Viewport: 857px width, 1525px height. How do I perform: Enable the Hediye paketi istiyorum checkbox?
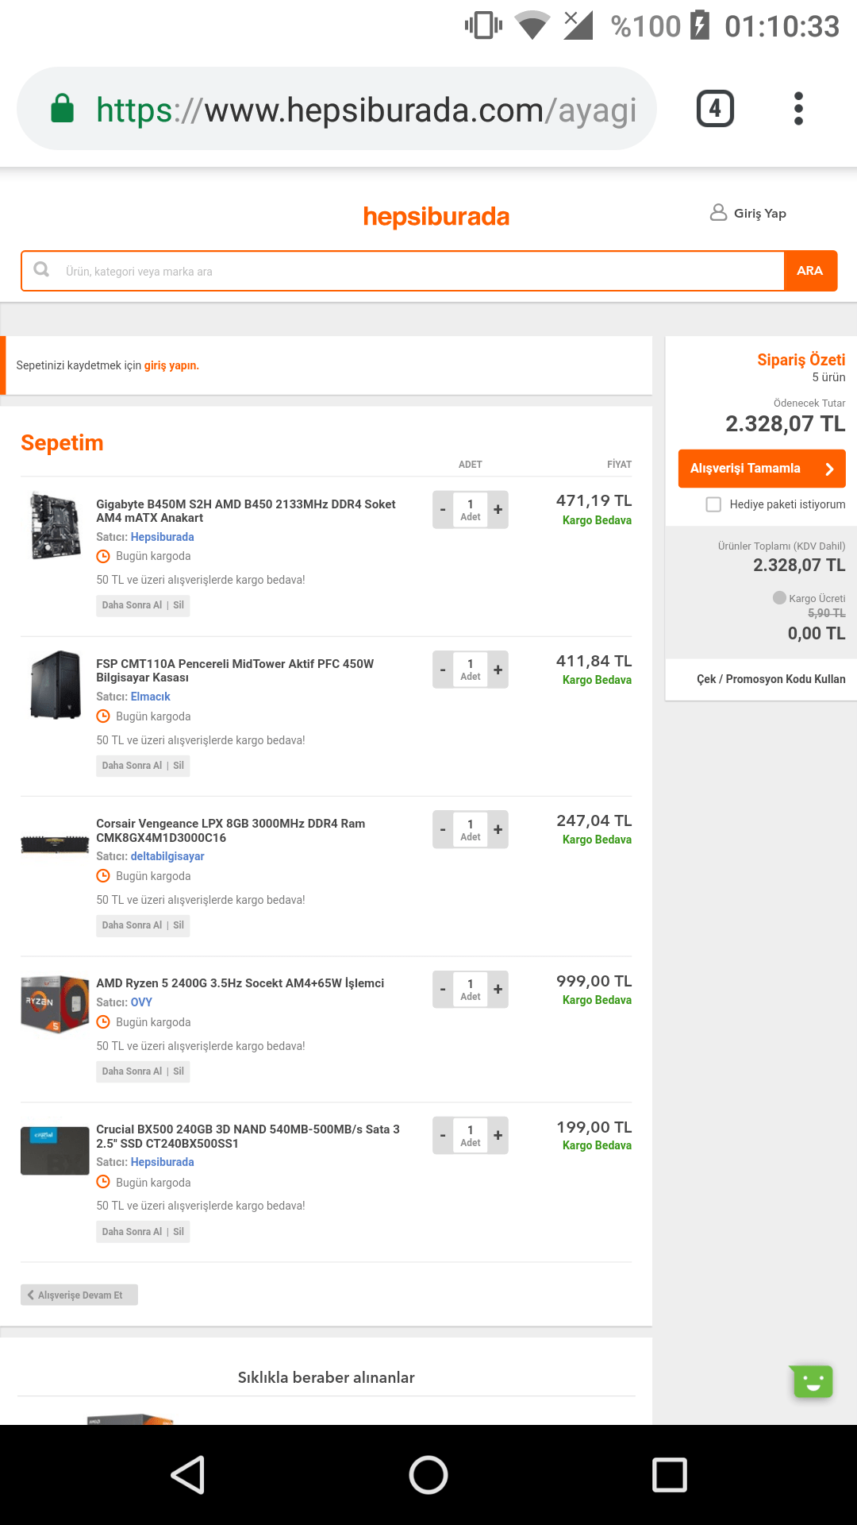coord(713,504)
